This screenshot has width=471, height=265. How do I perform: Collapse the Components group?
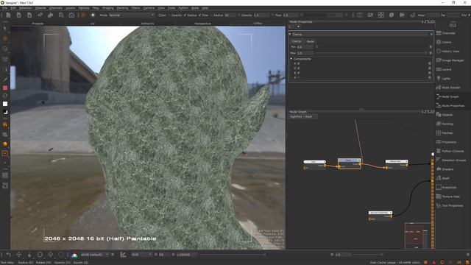[x=291, y=59]
